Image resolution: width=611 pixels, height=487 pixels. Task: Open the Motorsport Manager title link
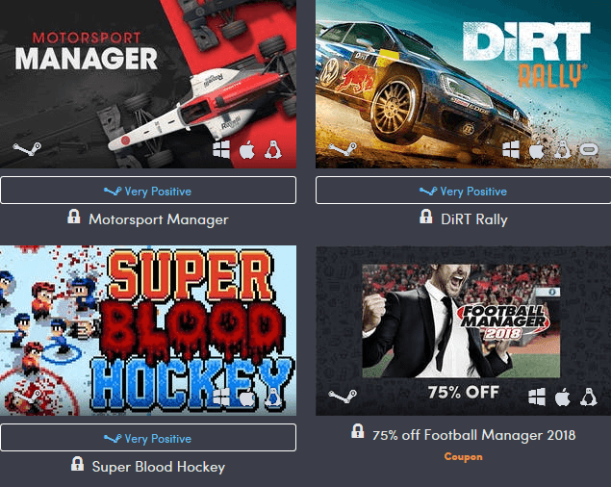tap(159, 219)
